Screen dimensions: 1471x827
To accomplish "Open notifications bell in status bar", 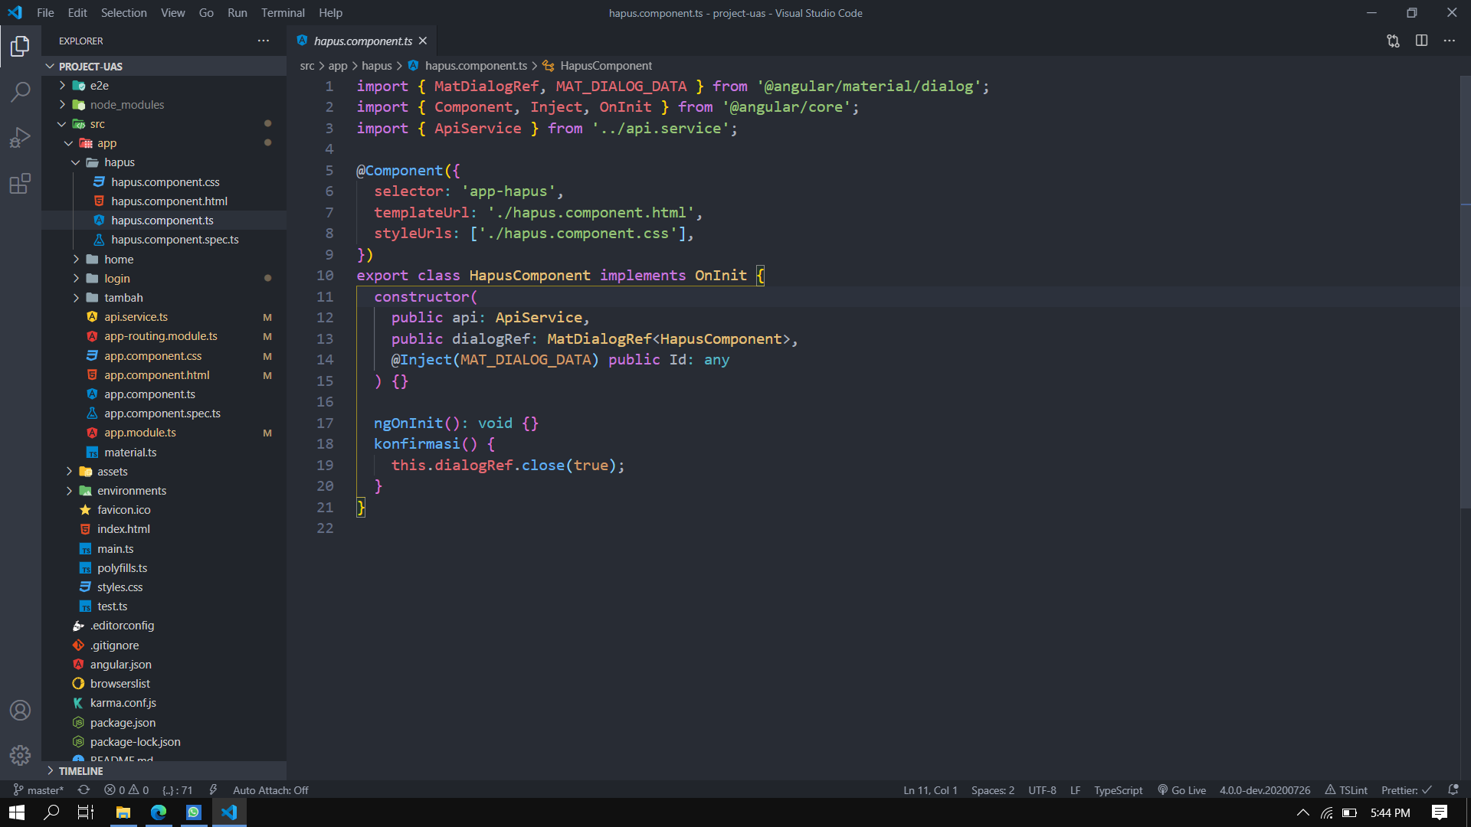I will click(1453, 789).
